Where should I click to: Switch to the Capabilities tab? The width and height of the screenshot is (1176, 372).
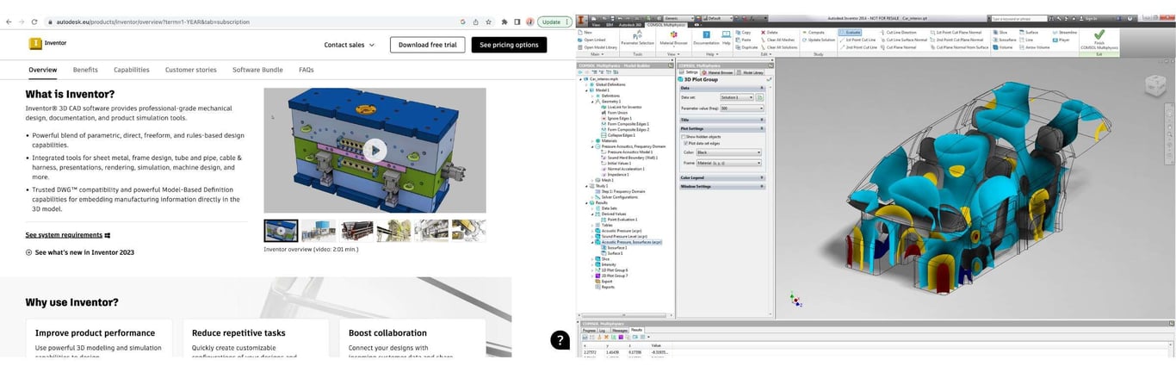[x=132, y=70]
